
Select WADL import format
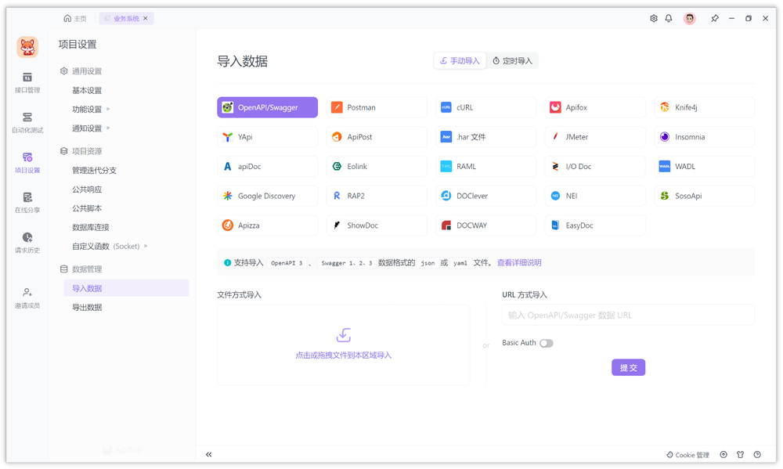pos(705,166)
